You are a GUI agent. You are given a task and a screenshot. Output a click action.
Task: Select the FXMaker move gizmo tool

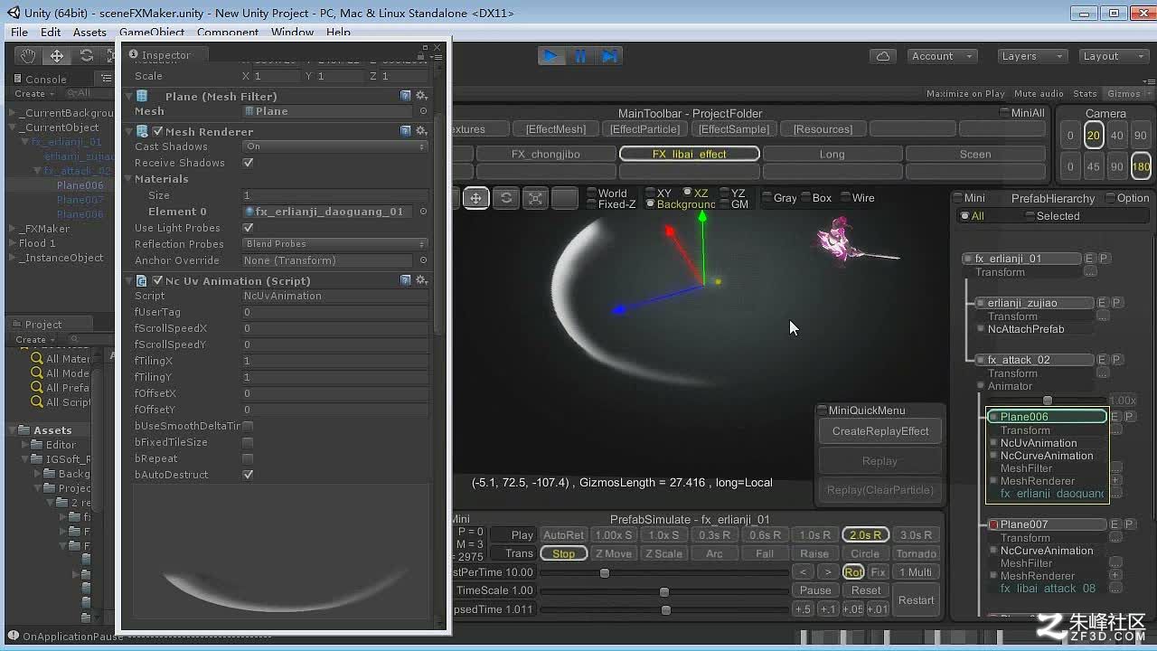tap(476, 198)
